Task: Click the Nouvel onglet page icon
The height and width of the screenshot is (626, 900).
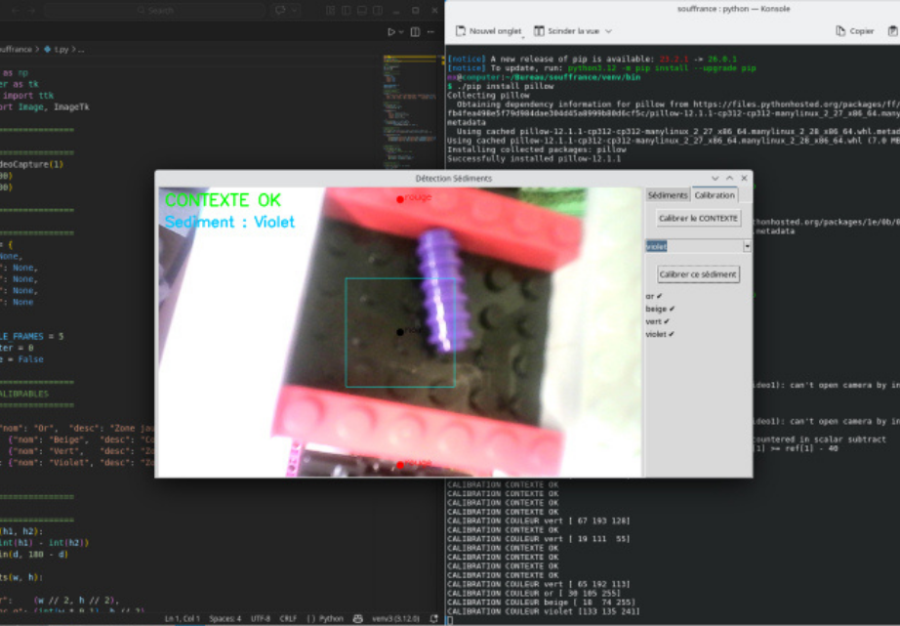Action: [x=461, y=31]
